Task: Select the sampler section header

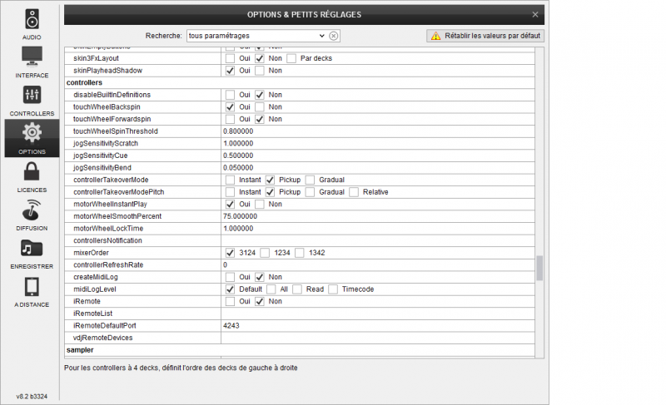Action: point(80,350)
